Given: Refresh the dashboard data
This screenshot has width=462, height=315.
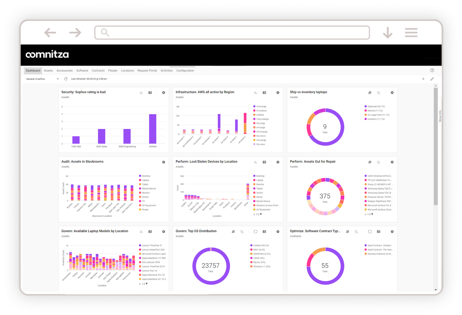Looking at the screenshot, I should tap(66, 79).
